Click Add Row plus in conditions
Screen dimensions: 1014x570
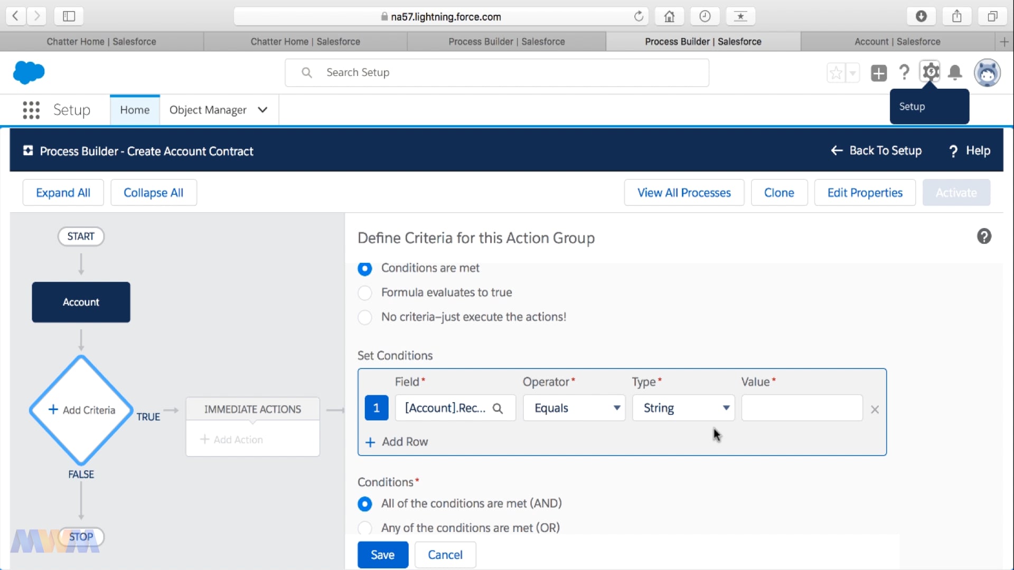tap(397, 442)
